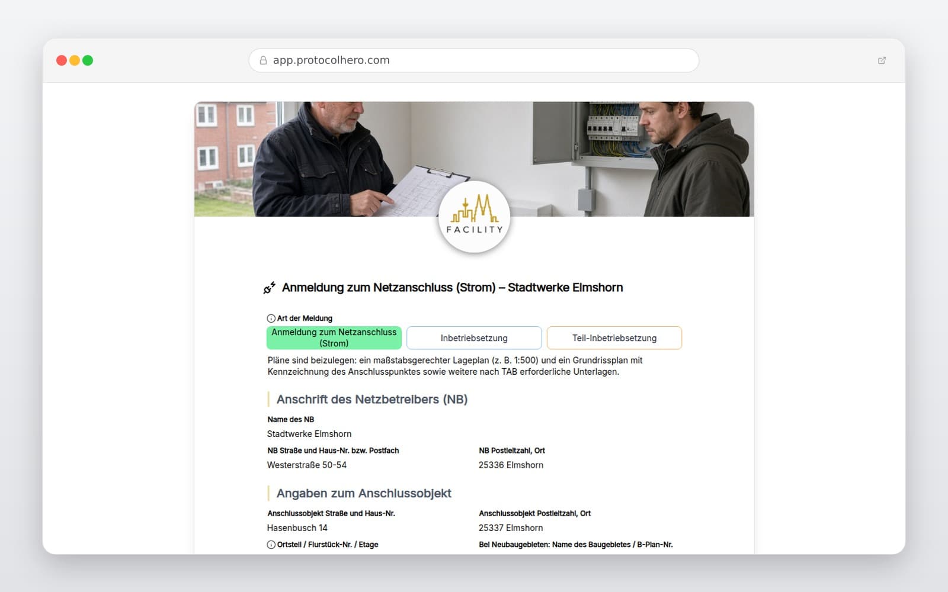
Task: Click the yellow minimize window button
Action: (x=75, y=60)
